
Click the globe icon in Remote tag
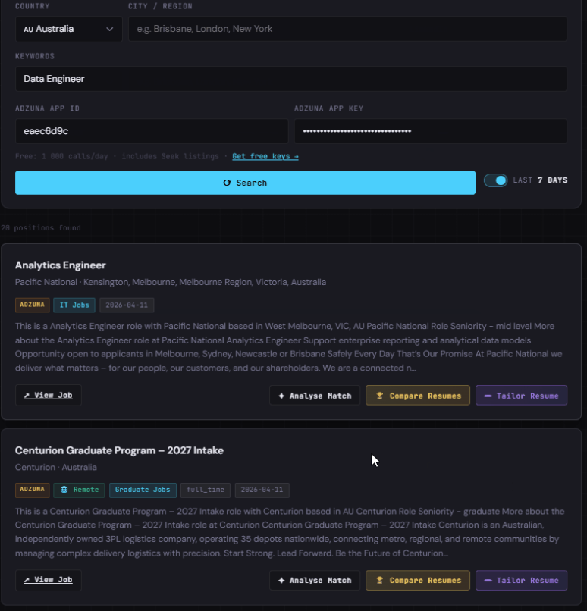tap(64, 490)
